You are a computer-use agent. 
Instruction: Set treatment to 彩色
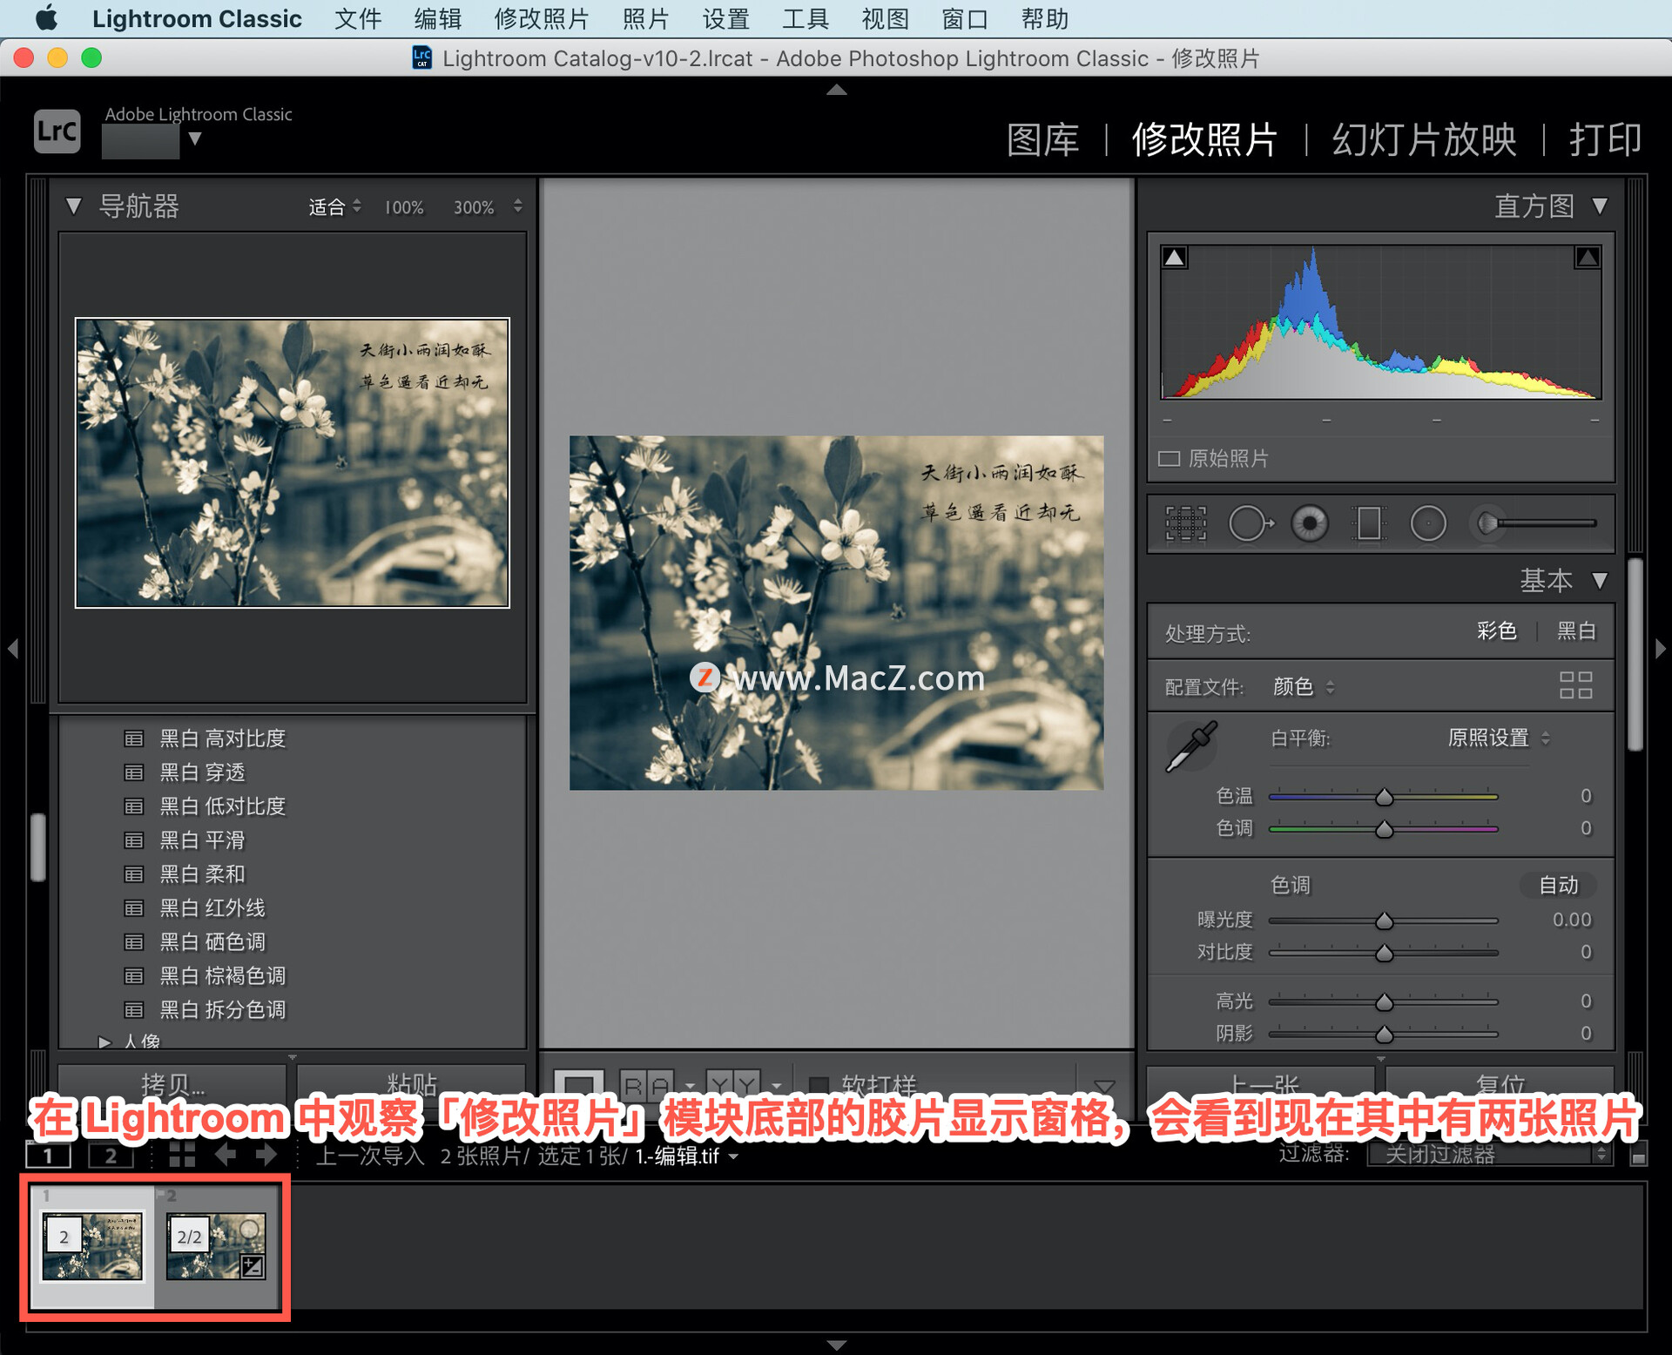(x=1497, y=630)
